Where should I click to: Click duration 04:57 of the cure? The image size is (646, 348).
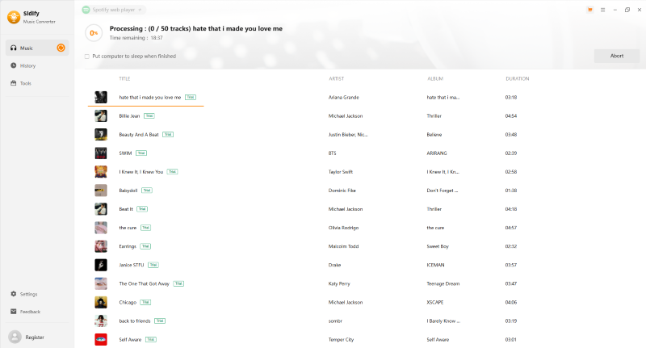(511, 228)
